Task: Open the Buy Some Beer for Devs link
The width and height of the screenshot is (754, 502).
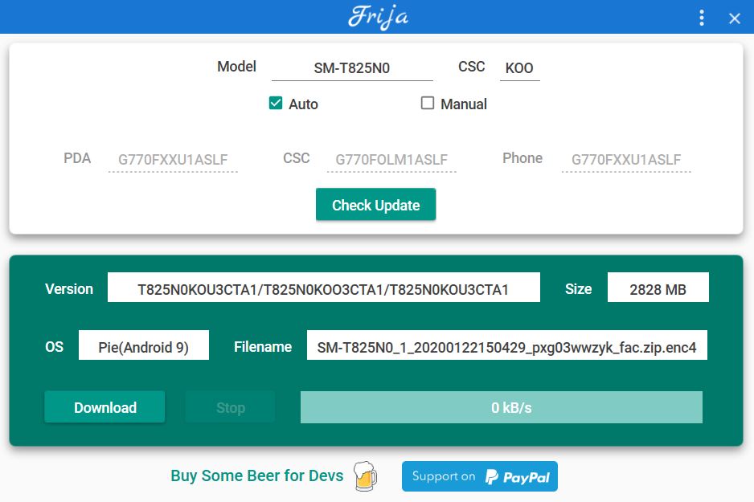Action: pos(256,475)
